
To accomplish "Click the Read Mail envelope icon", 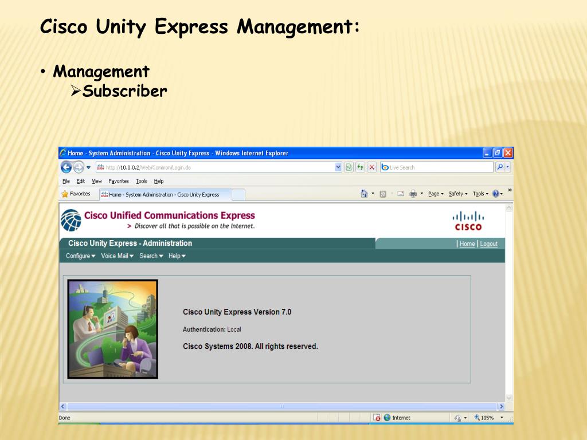I will pos(401,194).
